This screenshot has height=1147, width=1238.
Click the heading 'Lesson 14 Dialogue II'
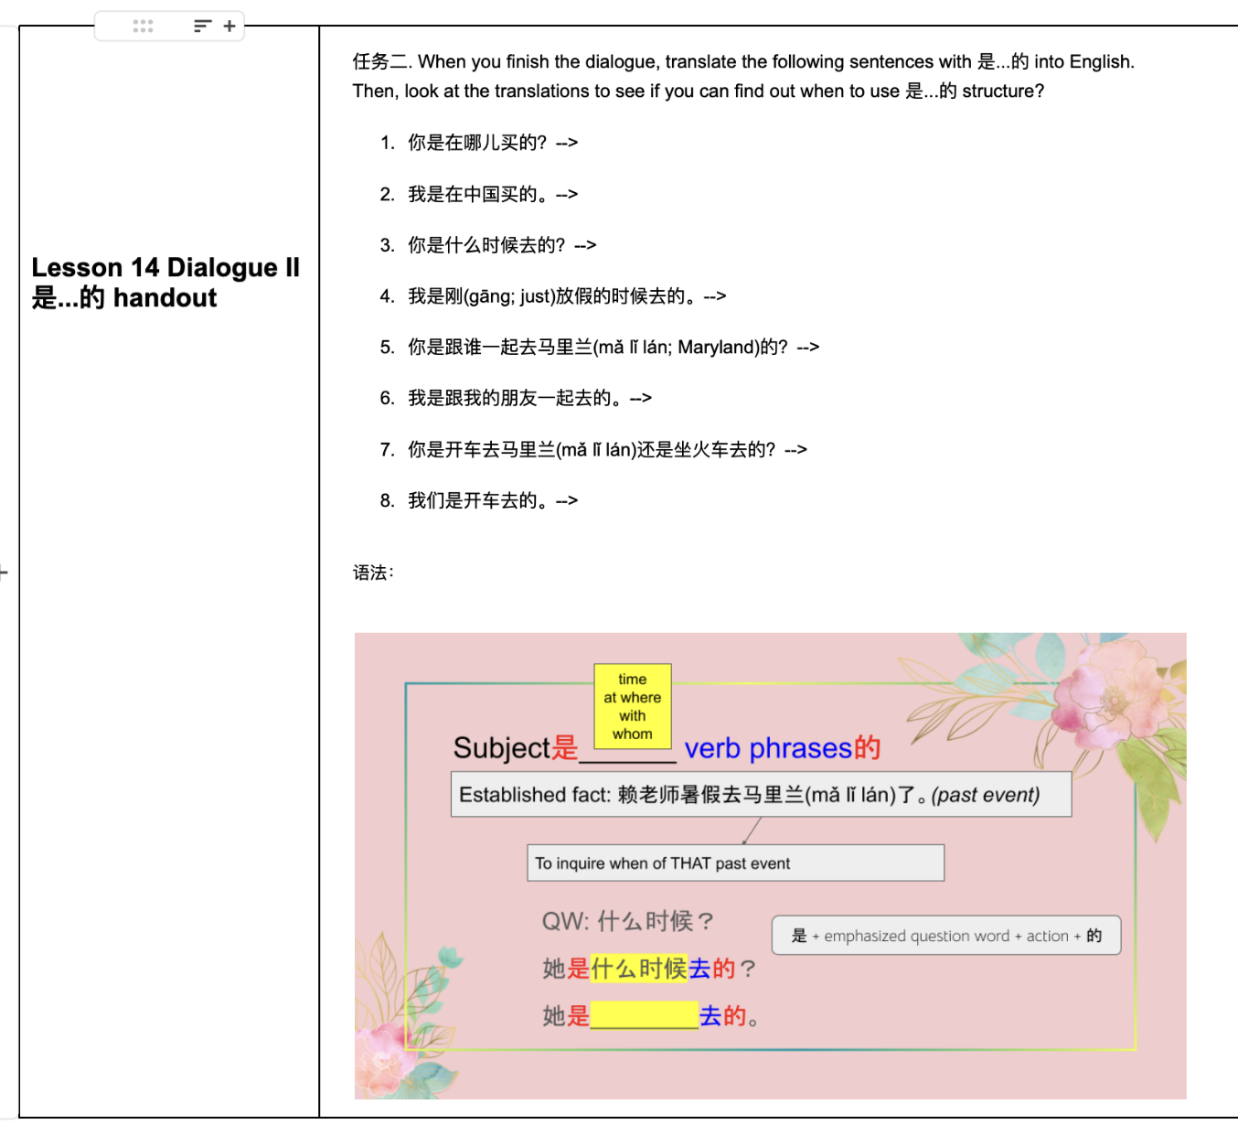pyautogui.click(x=165, y=267)
